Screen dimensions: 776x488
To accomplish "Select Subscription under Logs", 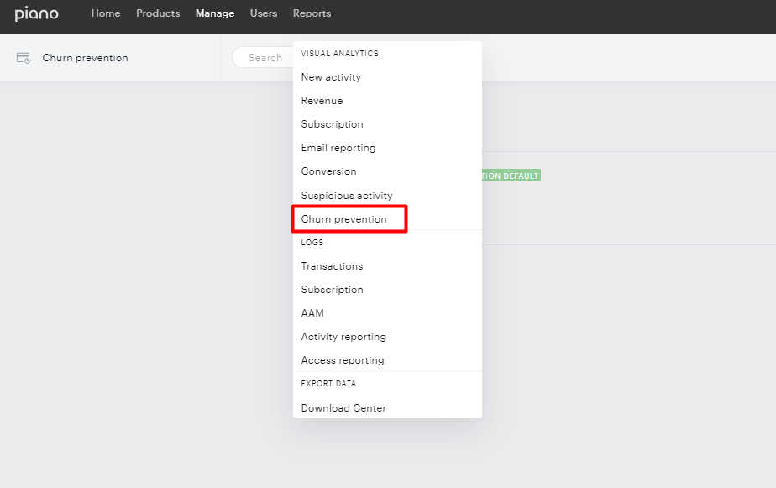I will [x=332, y=290].
